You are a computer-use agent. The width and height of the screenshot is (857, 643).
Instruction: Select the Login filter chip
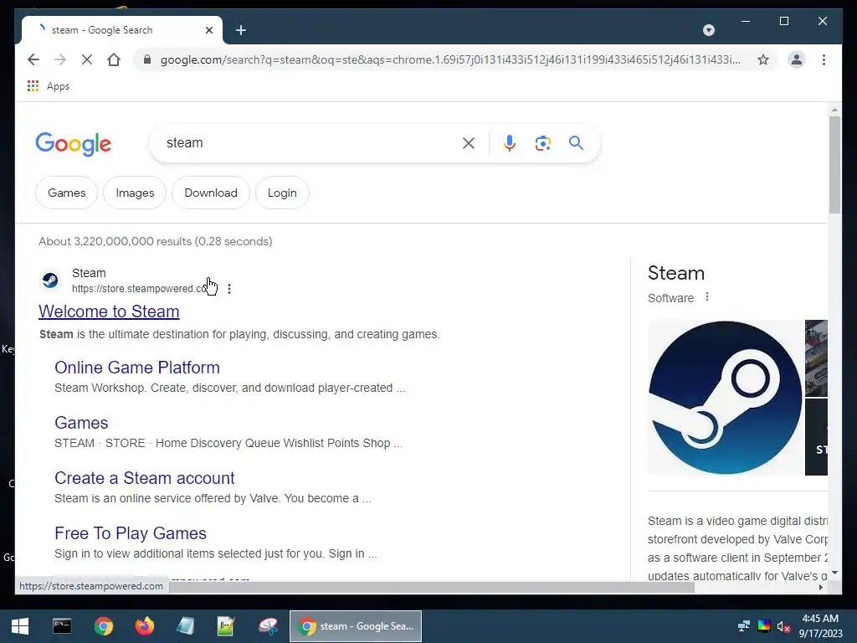[x=282, y=193]
